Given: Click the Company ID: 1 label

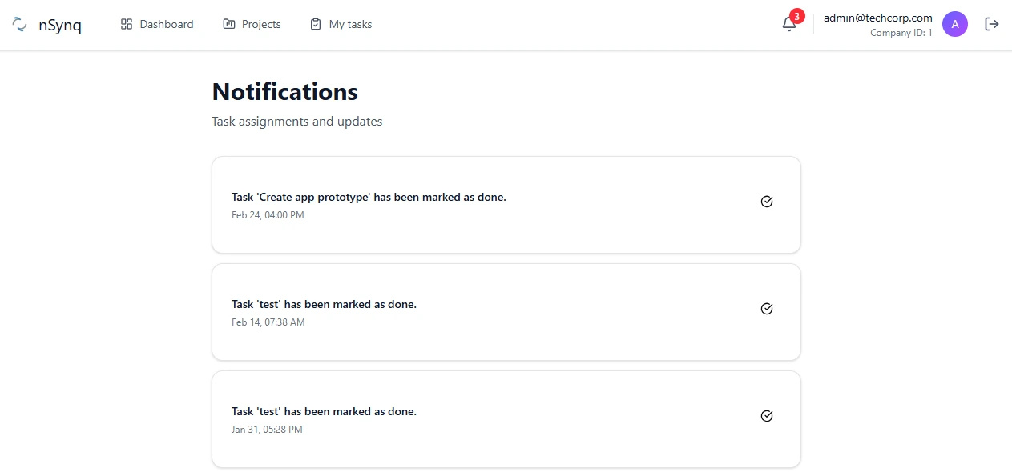Looking at the screenshot, I should pyautogui.click(x=901, y=33).
